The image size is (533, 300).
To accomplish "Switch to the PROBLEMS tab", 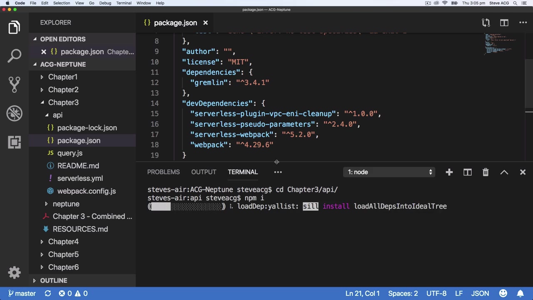I will click(x=163, y=172).
